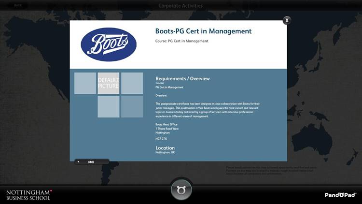Image resolution: width=362 pixels, height=204 pixels.
Task: Click the 'Boots Head Office' address line
Action: point(167,124)
